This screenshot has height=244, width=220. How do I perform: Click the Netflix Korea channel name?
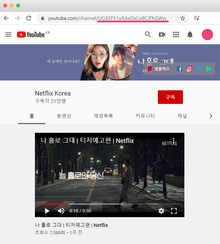pos(53,93)
